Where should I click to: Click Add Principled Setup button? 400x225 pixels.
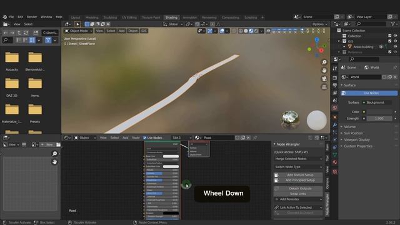pyautogui.click(x=298, y=181)
